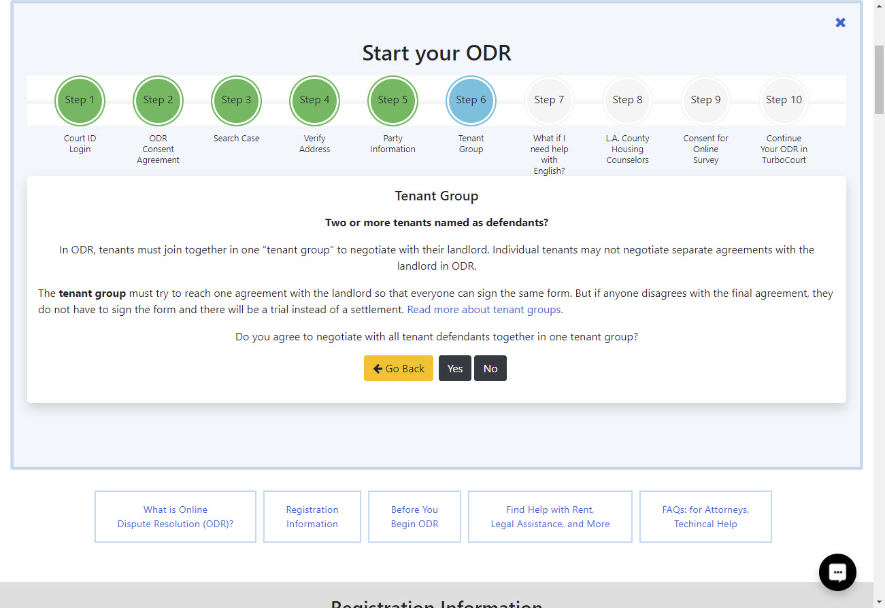This screenshot has height=608, width=885.
Task: Click the highlighted Step 6 Tenant Group circle
Action: coord(471,100)
